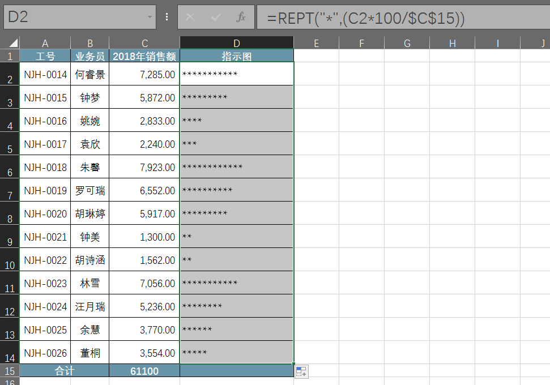550x385 pixels.
Task: Open the Auto Fill Options icon
Action: coord(301,371)
